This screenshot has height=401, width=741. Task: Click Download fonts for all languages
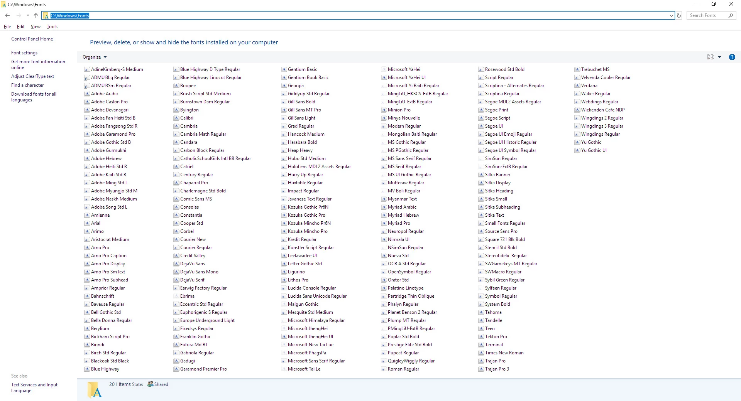click(x=34, y=97)
